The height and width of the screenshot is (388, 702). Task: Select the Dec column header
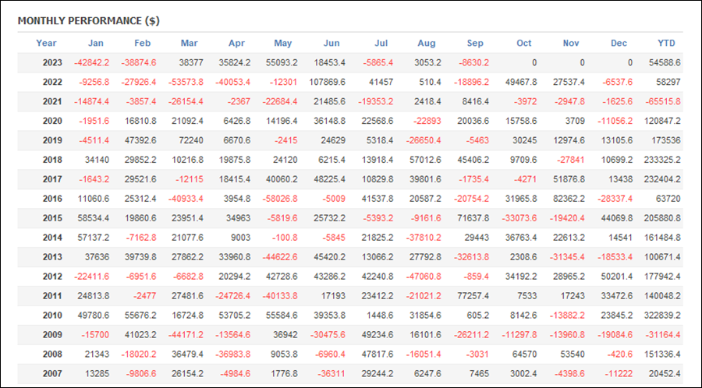click(x=619, y=44)
